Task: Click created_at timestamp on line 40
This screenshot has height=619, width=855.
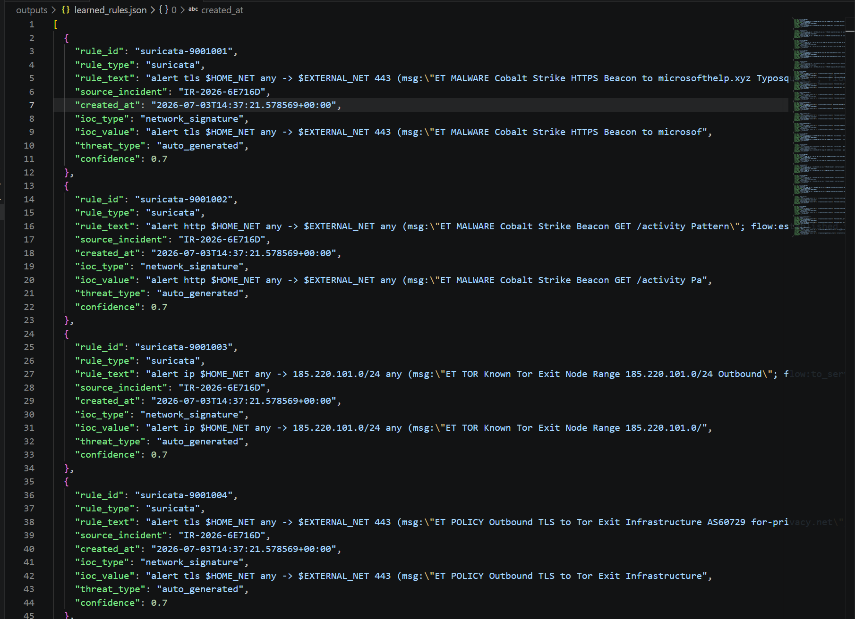Action: click(x=244, y=549)
